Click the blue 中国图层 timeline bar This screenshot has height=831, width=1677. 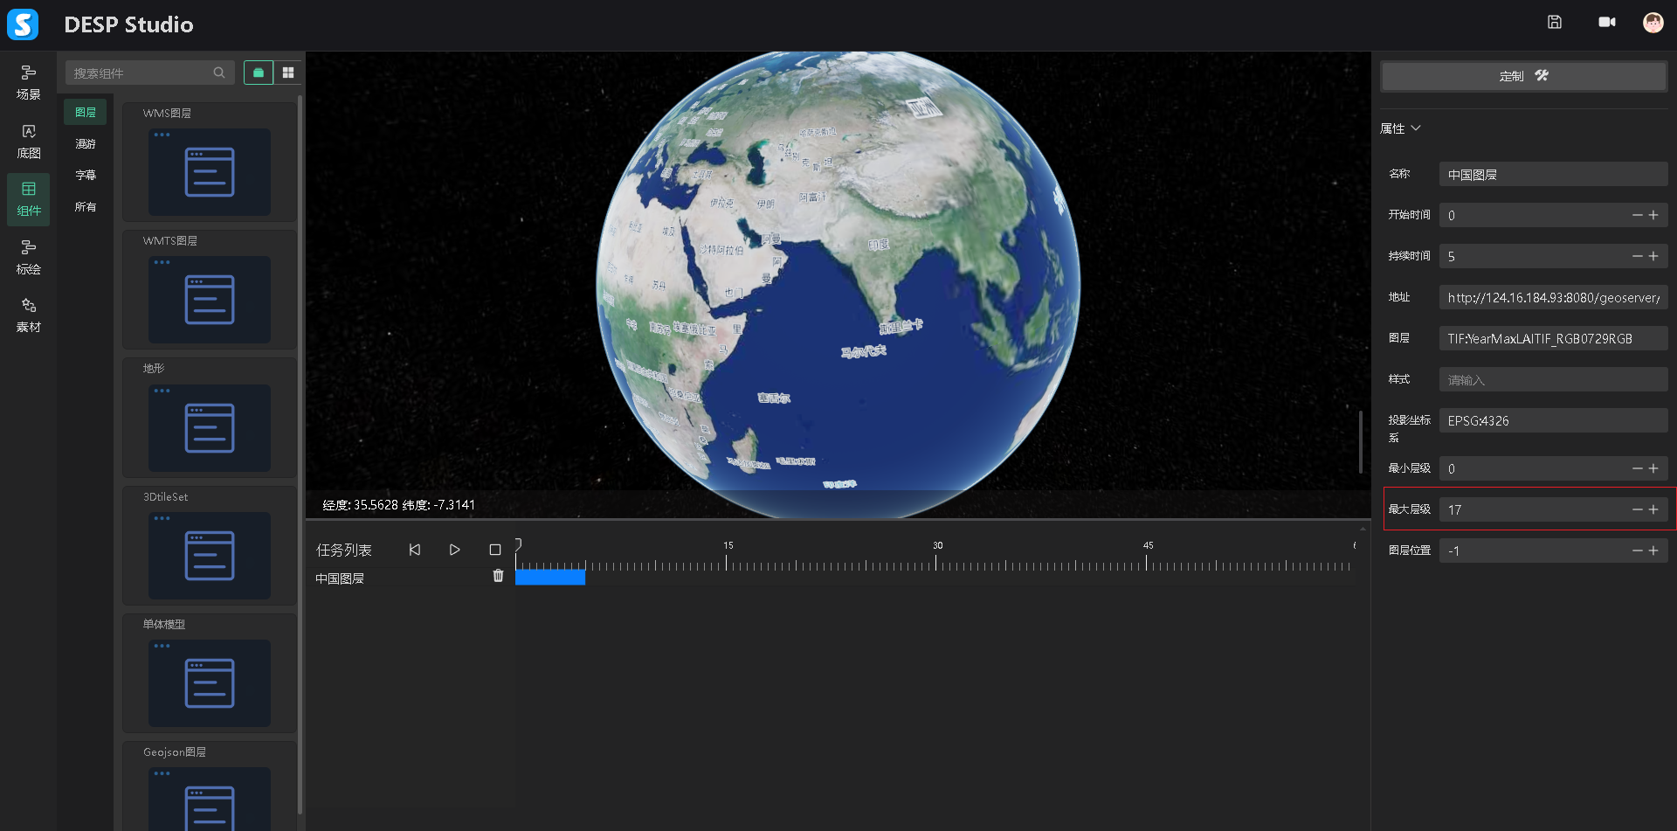click(550, 577)
